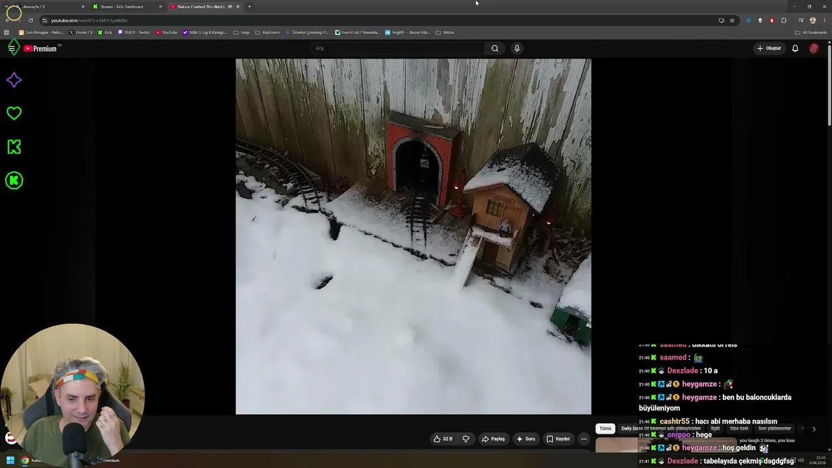Select the Tümü filter chip

coord(605,428)
